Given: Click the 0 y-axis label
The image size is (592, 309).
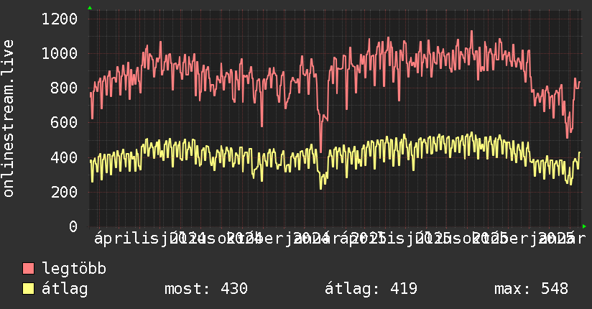Looking at the screenshot, I should tap(73, 226).
